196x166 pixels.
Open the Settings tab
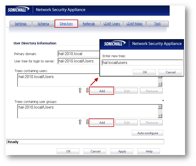click(x=21, y=24)
